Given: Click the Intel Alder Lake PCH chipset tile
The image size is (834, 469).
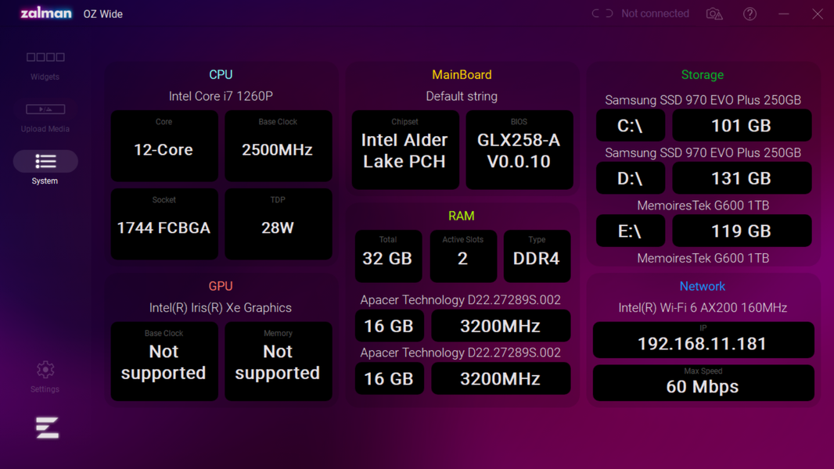Looking at the screenshot, I should point(404,150).
